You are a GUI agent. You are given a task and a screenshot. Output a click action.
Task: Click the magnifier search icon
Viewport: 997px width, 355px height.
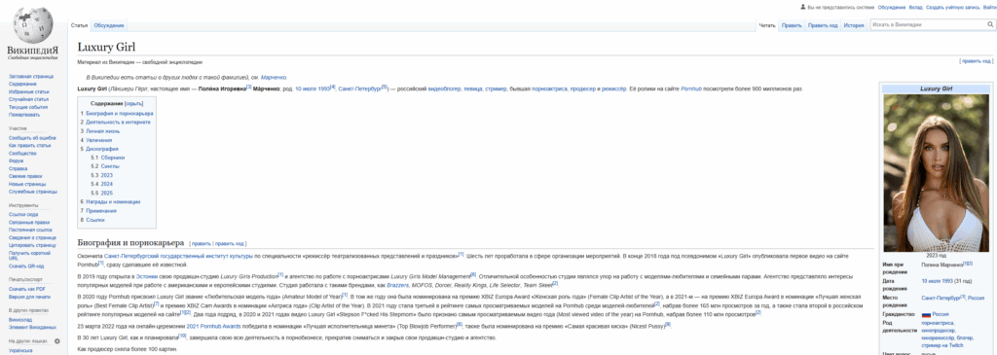click(x=990, y=24)
